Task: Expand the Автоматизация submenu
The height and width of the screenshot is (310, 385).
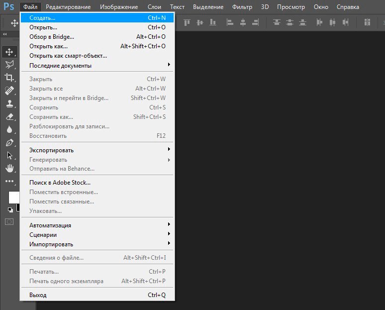Action: [97, 225]
